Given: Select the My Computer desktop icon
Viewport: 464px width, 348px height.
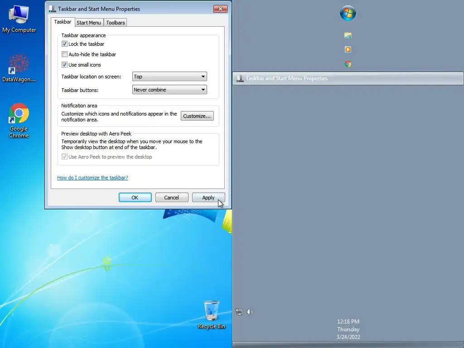Looking at the screenshot, I should click(x=19, y=19).
